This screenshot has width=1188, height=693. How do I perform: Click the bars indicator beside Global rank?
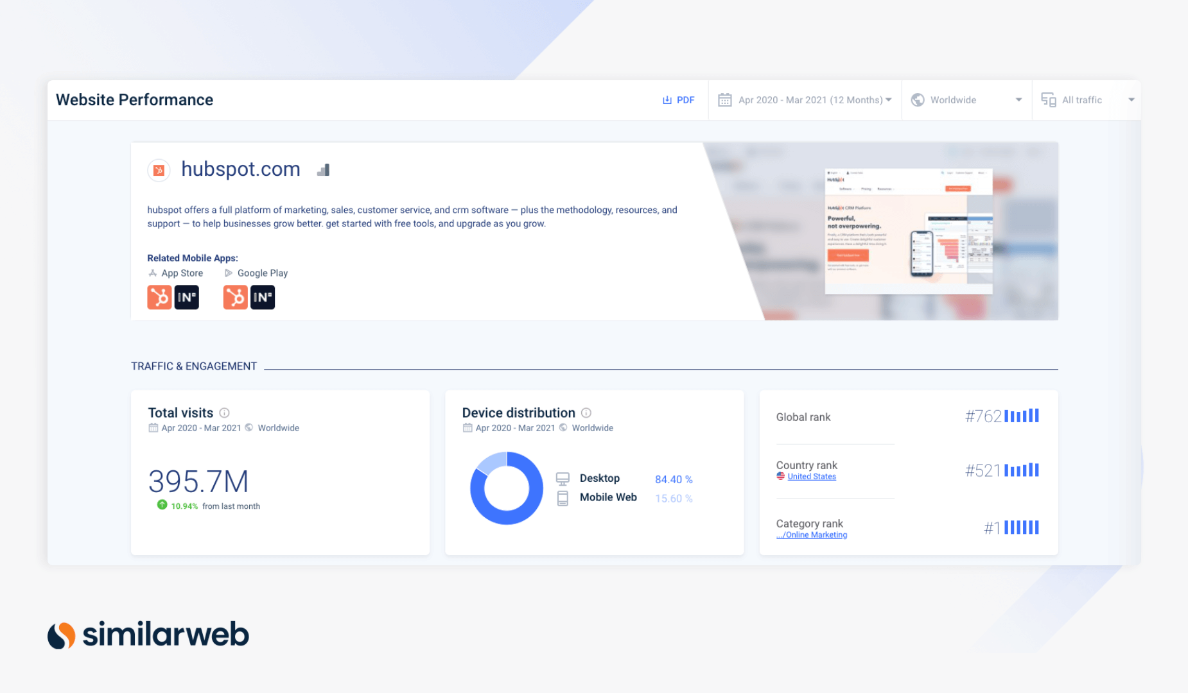point(1022,416)
